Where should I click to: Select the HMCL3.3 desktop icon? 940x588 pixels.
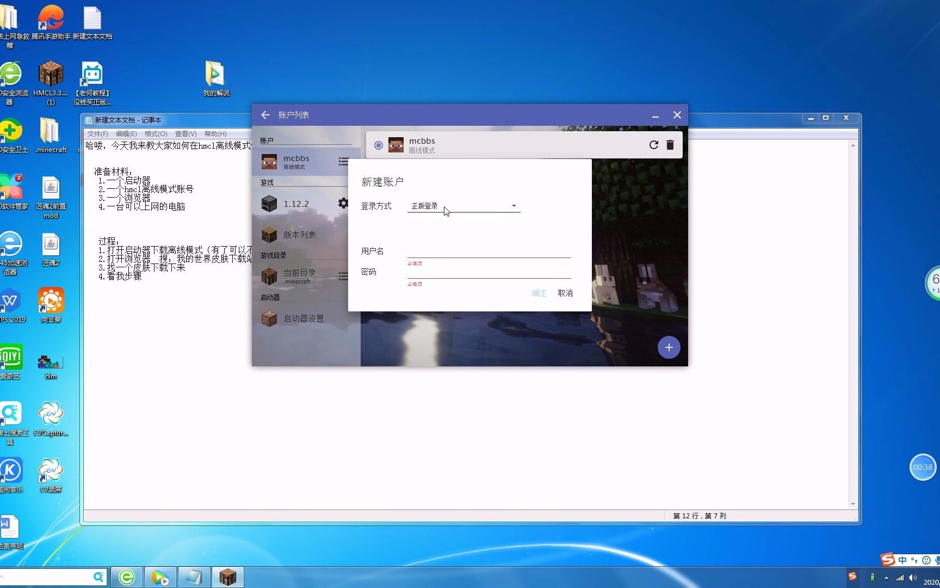51,83
